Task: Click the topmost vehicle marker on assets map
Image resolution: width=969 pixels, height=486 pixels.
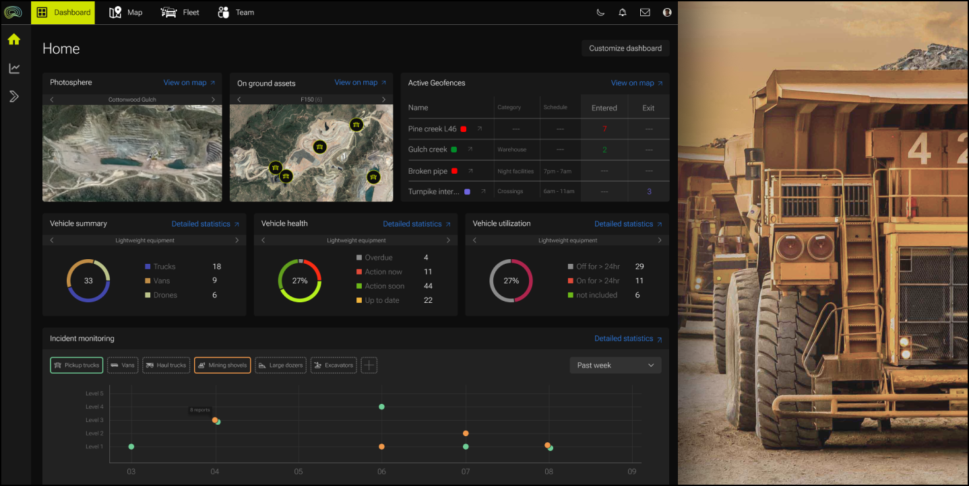Action: click(x=356, y=125)
